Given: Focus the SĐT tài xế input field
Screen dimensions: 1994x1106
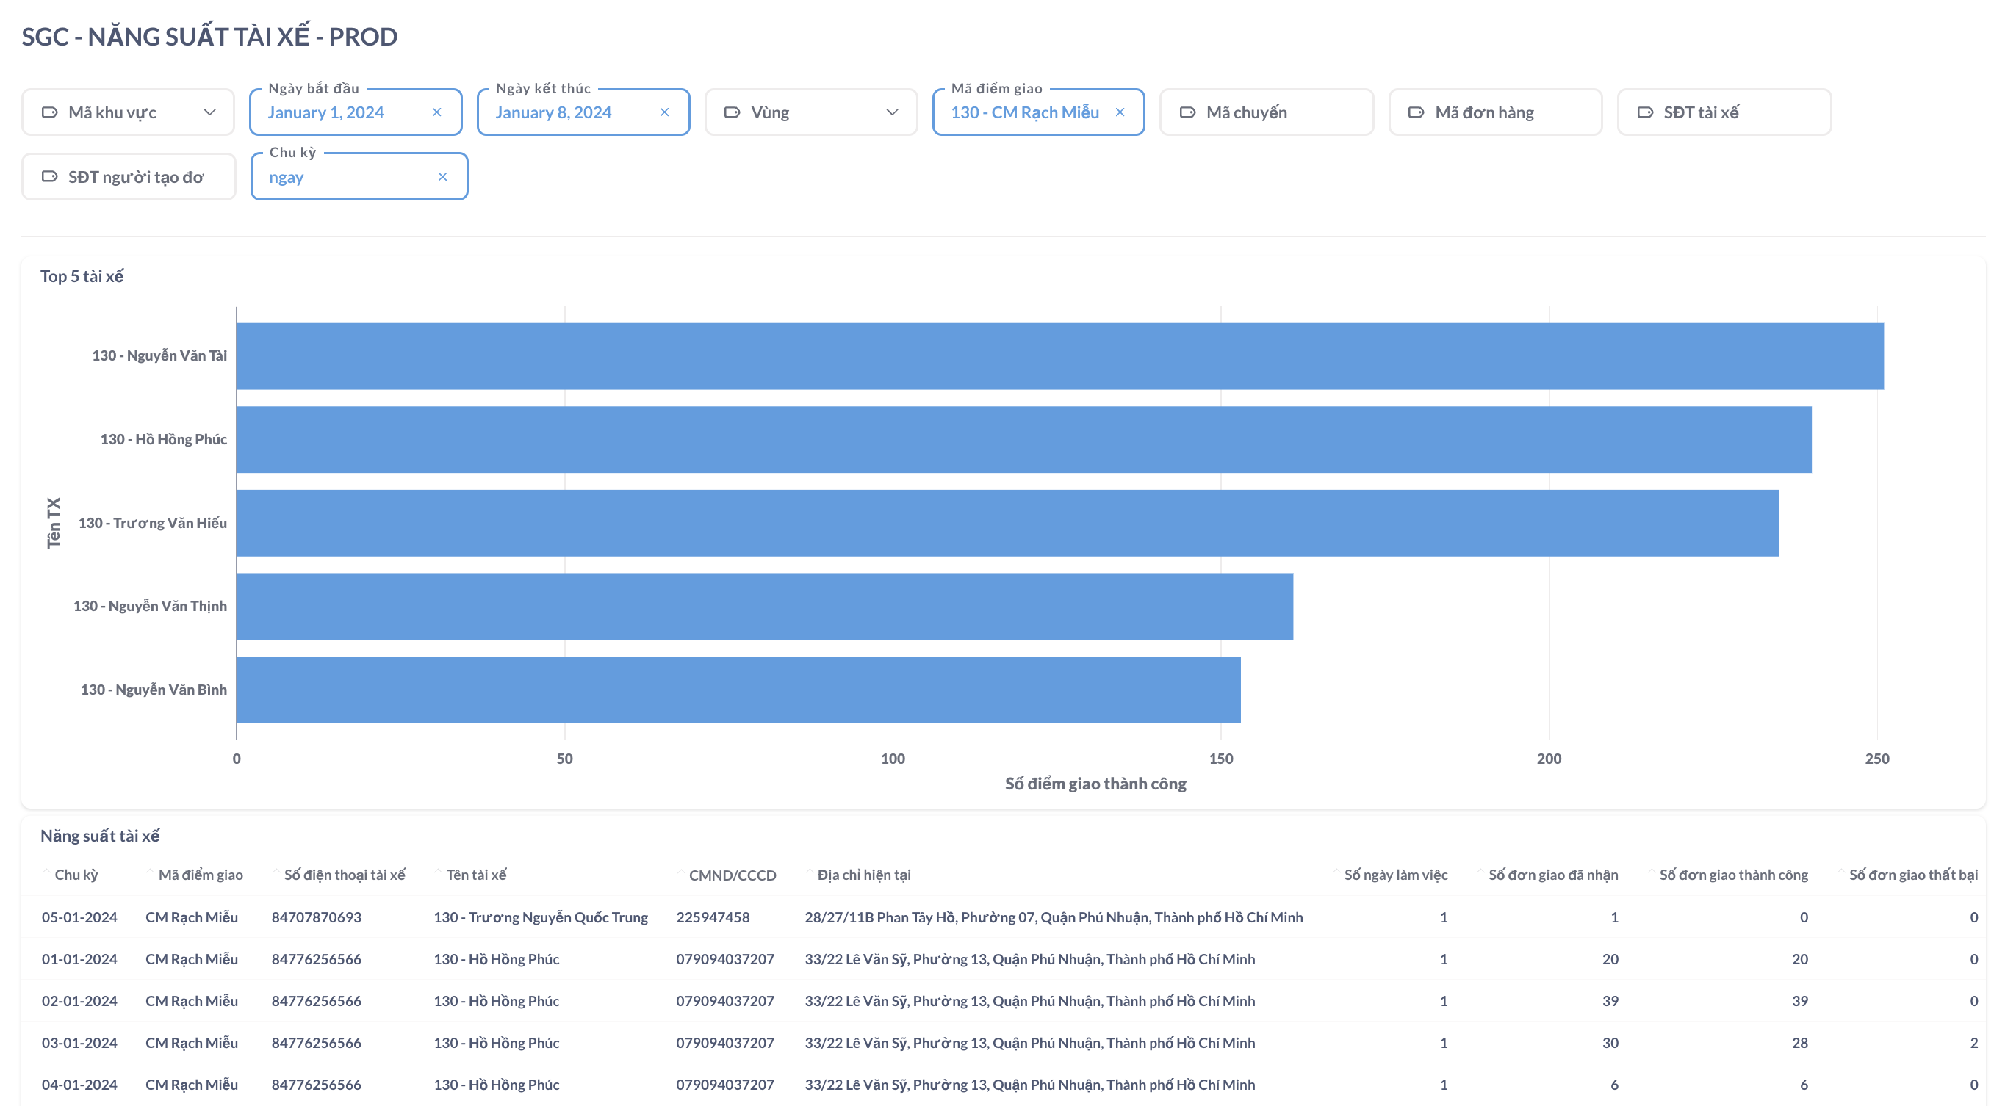Looking at the screenshot, I should point(1724,112).
